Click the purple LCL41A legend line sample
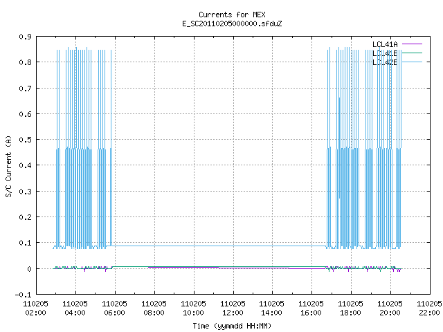The image size is (443, 332). click(x=412, y=44)
